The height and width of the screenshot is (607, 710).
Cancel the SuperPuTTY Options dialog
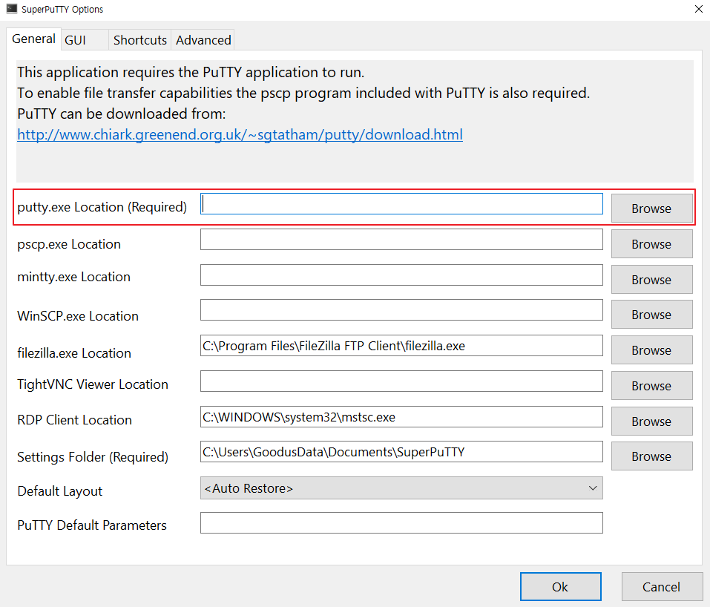(662, 587)
